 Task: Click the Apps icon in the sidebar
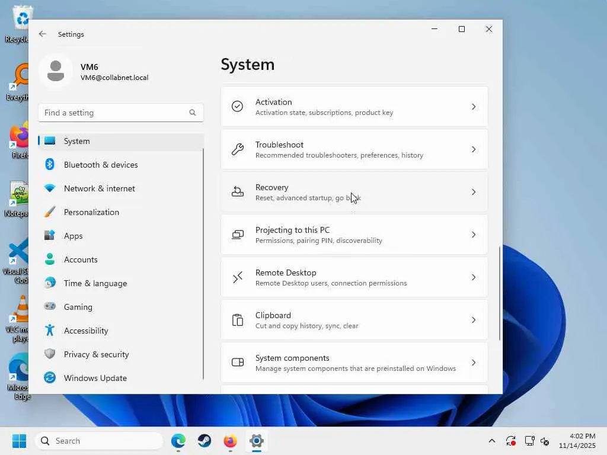50,235
